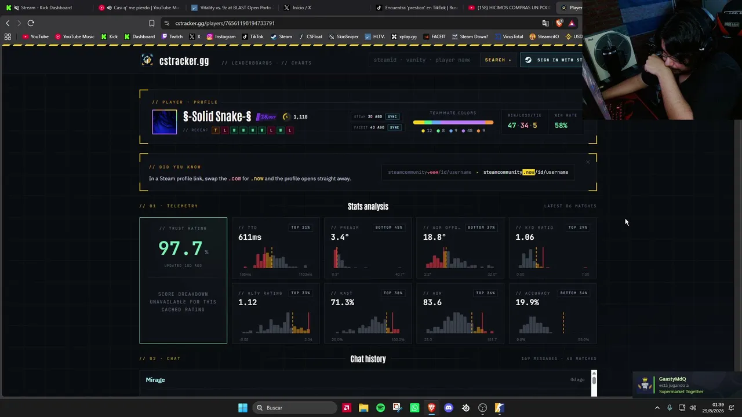Image resolution: width=742 pixels, height=417 pixels.
Task: Click the first recent match 'T' badge
Action: [x=216, y=130]
